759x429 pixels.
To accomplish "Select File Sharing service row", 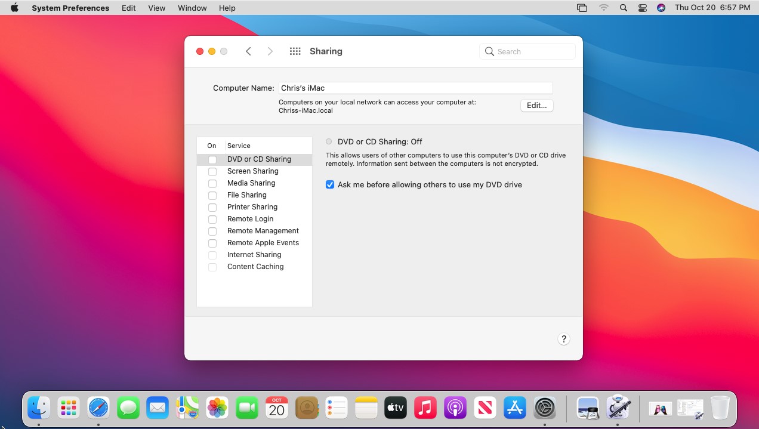I will point(254,195).
